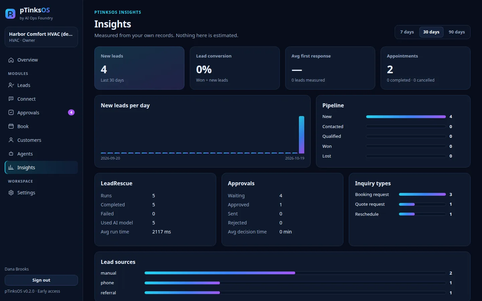Screen dimensions: 482x301
Task: Open the Overview page
Action: [x=41, y=60]
